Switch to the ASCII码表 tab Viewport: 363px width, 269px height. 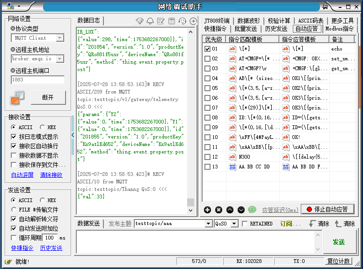(x=311, y=21)
